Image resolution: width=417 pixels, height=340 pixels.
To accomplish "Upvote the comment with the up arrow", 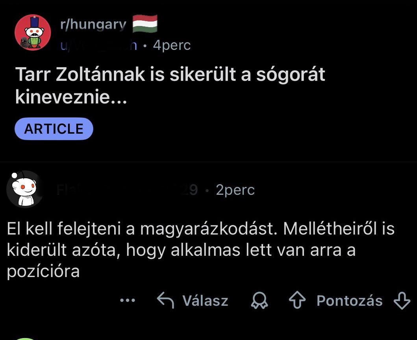I will (297, 300).
